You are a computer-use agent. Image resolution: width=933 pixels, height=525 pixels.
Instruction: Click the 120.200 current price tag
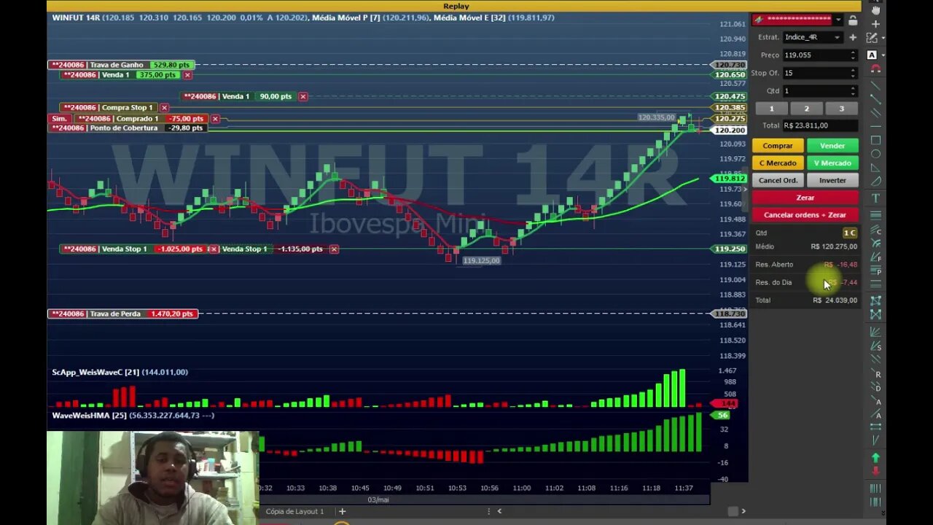(x=730, y=131)
